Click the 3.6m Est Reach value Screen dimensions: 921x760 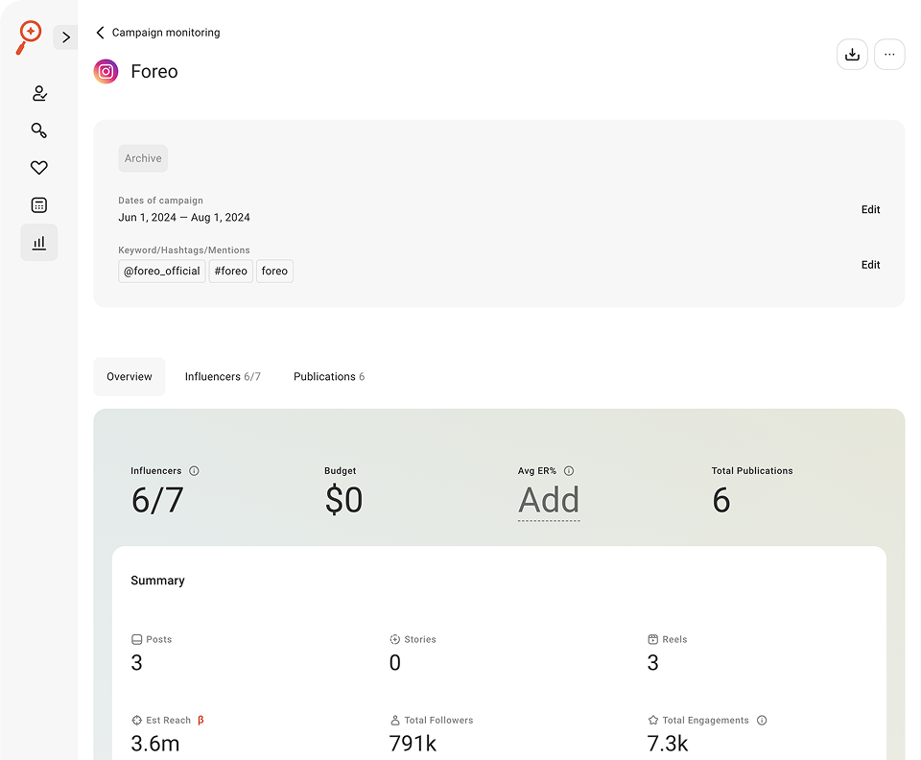(x=155, y=744)
